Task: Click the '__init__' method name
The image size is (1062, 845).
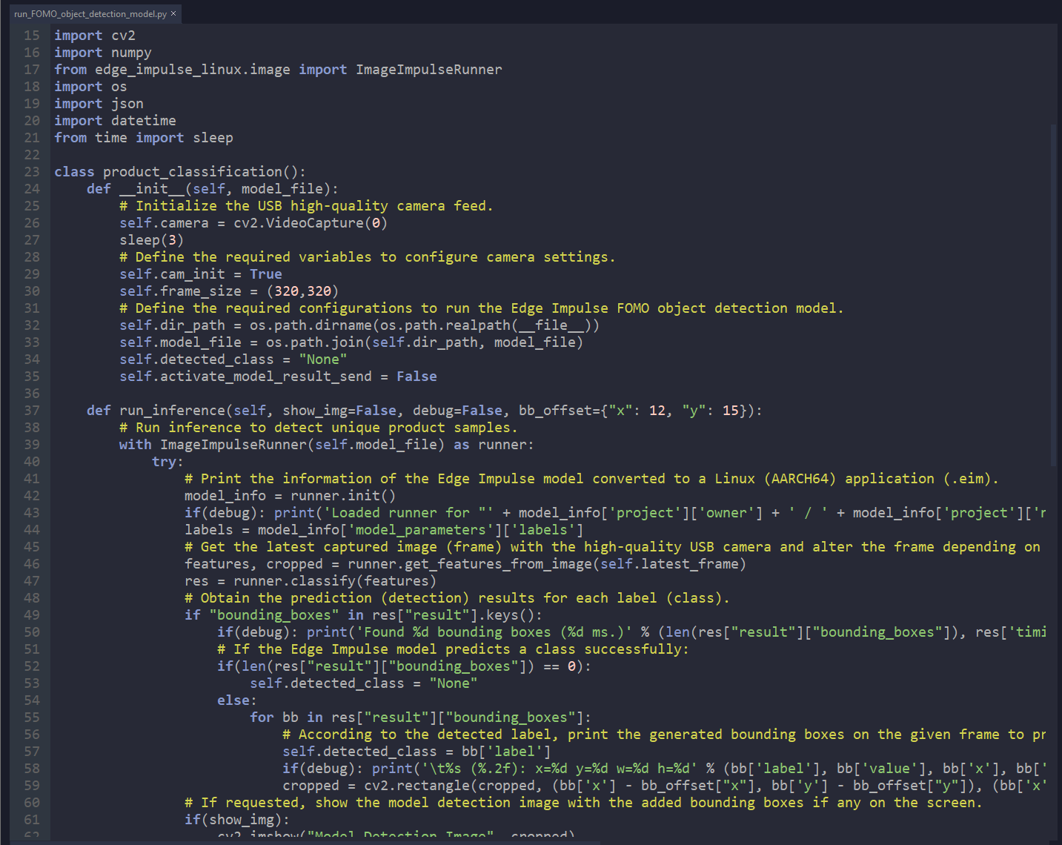Action: tap(152, 189)
